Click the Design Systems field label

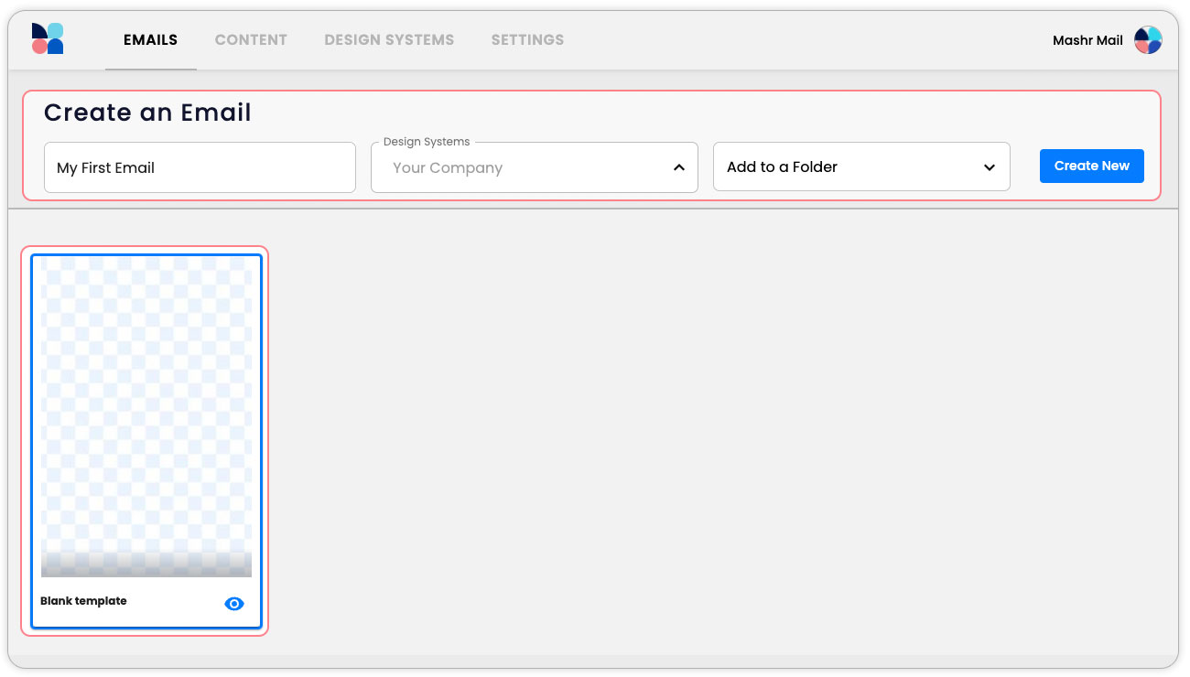tap(427, 142)
